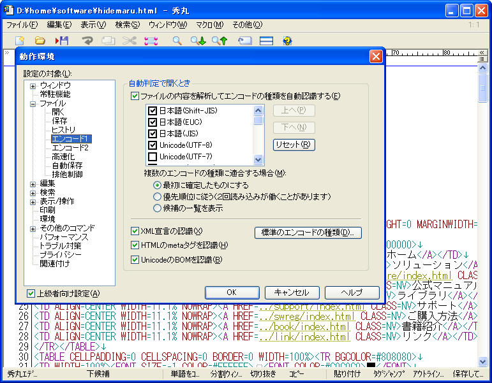
Task: Expand the ウィンドウ tree node
Action: (33, 85)
